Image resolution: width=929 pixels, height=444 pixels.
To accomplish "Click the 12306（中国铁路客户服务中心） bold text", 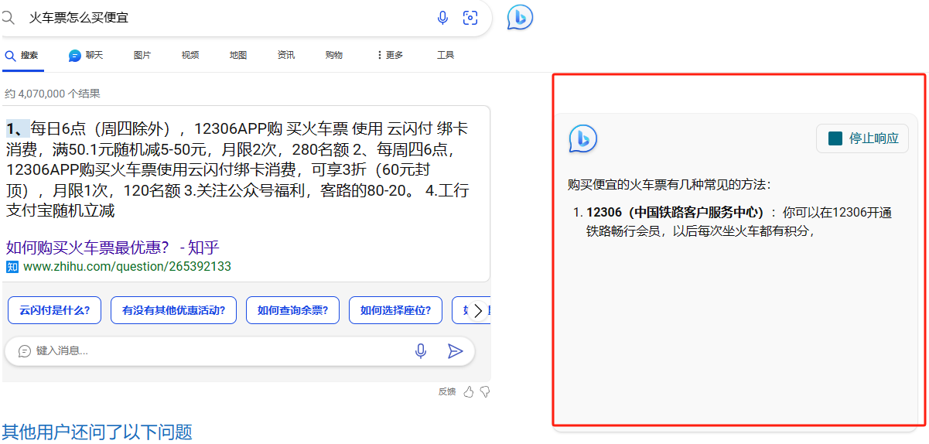I will pyautogui.click(x=675, y=212).
